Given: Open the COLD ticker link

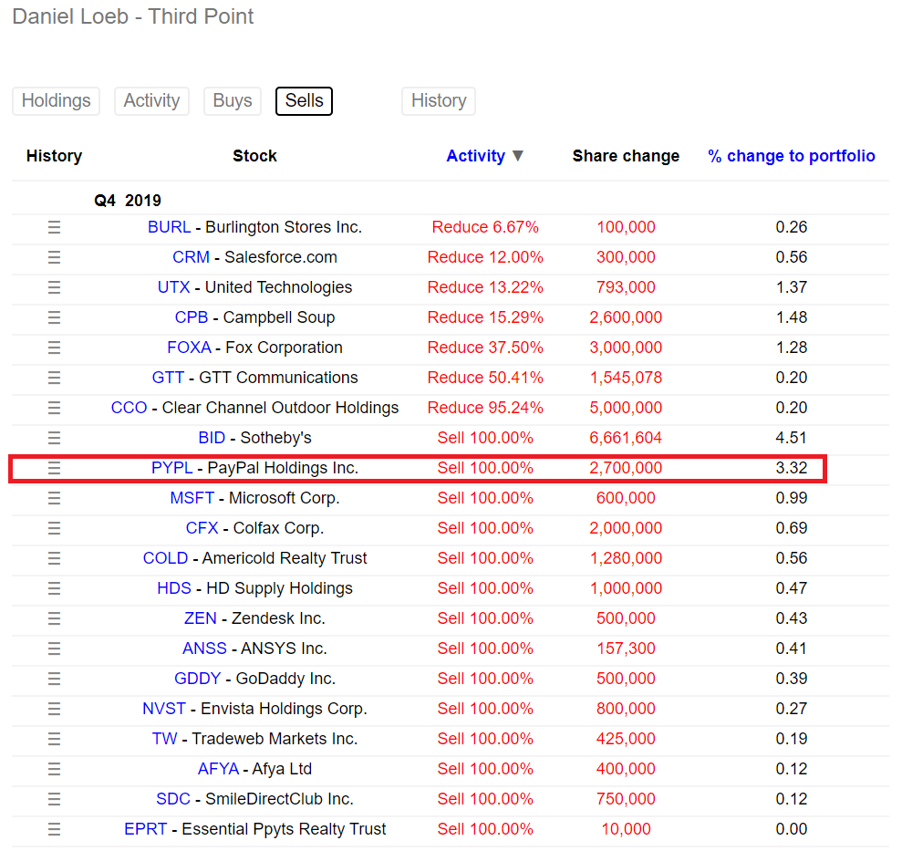Looking at the screenshot, I should [165, 558].
